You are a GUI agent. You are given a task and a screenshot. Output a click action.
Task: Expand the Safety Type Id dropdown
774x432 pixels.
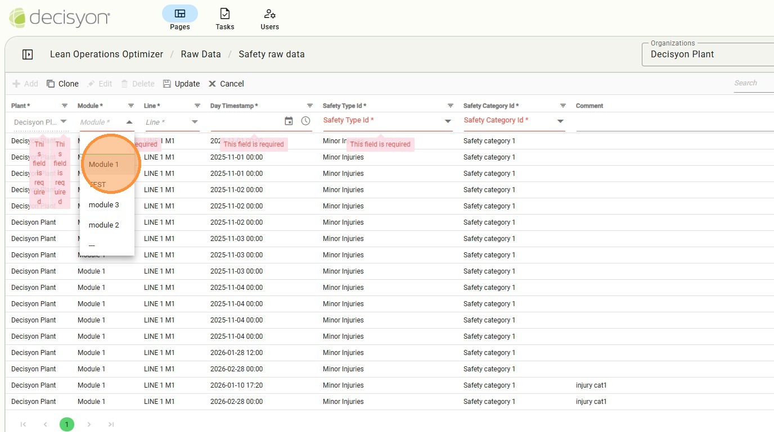pos(448,121)
